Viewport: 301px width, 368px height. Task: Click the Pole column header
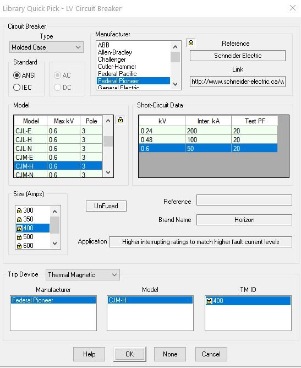(91, 121)
